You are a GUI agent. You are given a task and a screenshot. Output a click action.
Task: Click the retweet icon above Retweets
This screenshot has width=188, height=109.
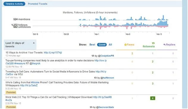click(x=153, y=43)
